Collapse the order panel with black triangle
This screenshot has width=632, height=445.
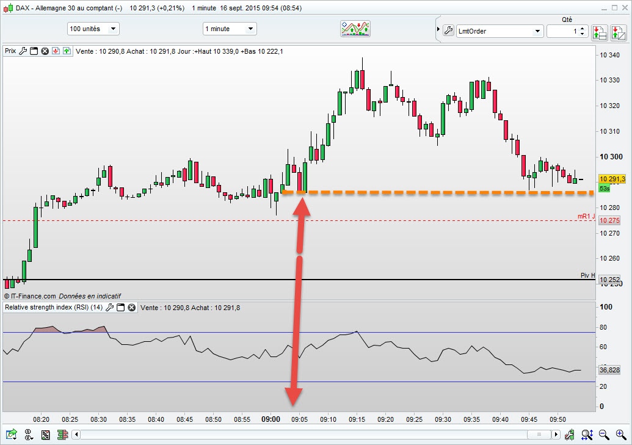pyautogui.click(x=438, y=29)
